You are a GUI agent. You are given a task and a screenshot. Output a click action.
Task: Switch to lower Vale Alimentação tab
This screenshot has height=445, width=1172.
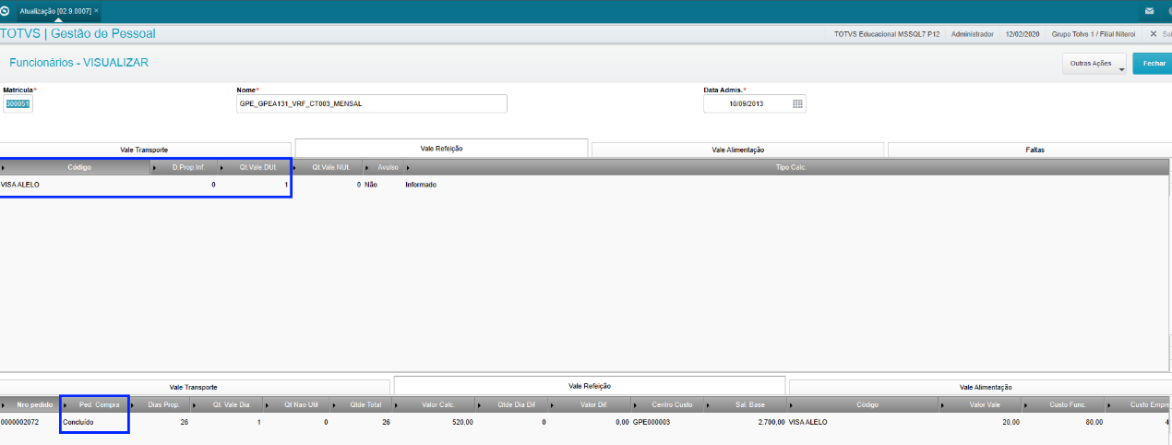pyautogui.click(x=980, y=387)
